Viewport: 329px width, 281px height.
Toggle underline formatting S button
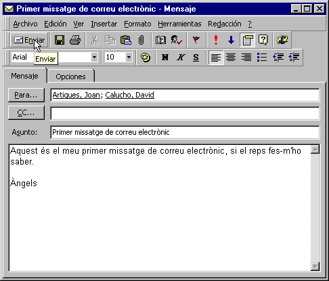196,58
